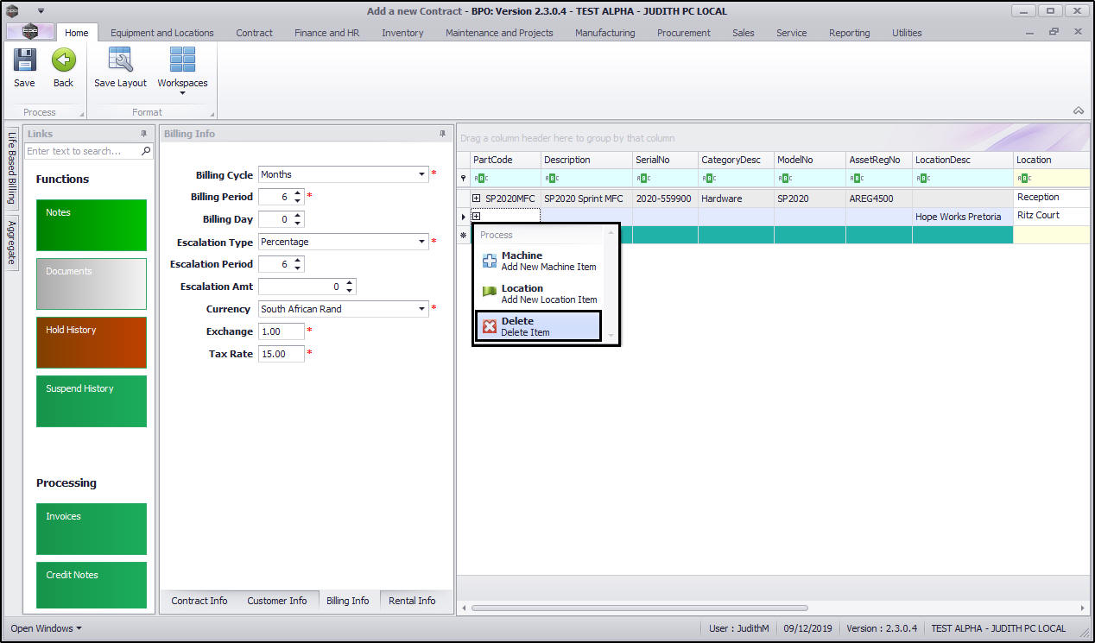
Task: Pin the Billing Info panel
Action: [443, 134]
